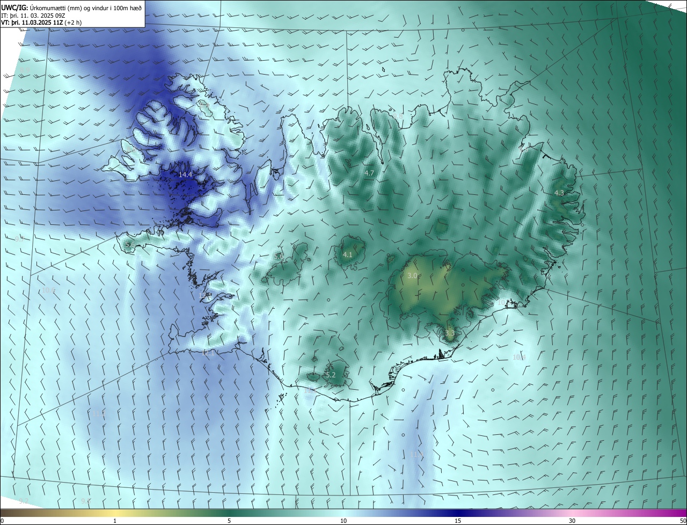Click the 10.6 value over the western ocean

49,290
